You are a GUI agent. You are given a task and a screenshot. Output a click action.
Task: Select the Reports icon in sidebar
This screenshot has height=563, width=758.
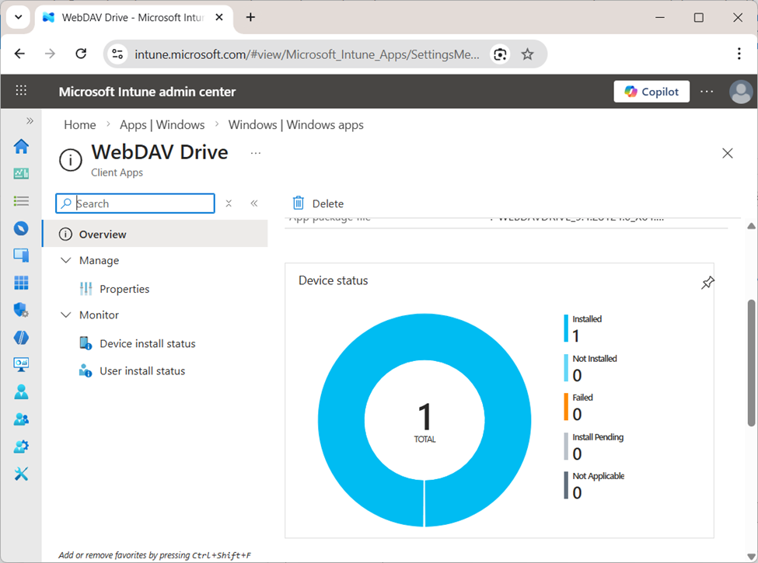(21, 364)
